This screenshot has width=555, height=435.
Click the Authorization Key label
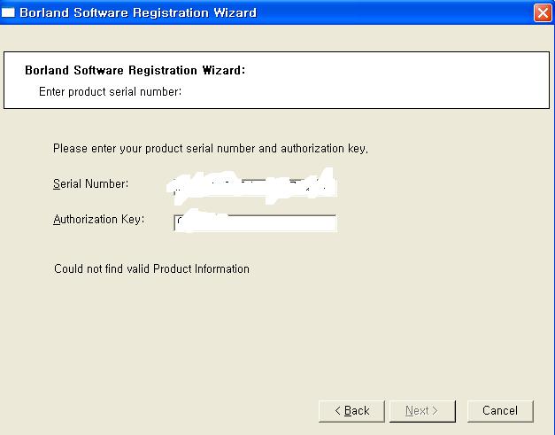point(98,220)
